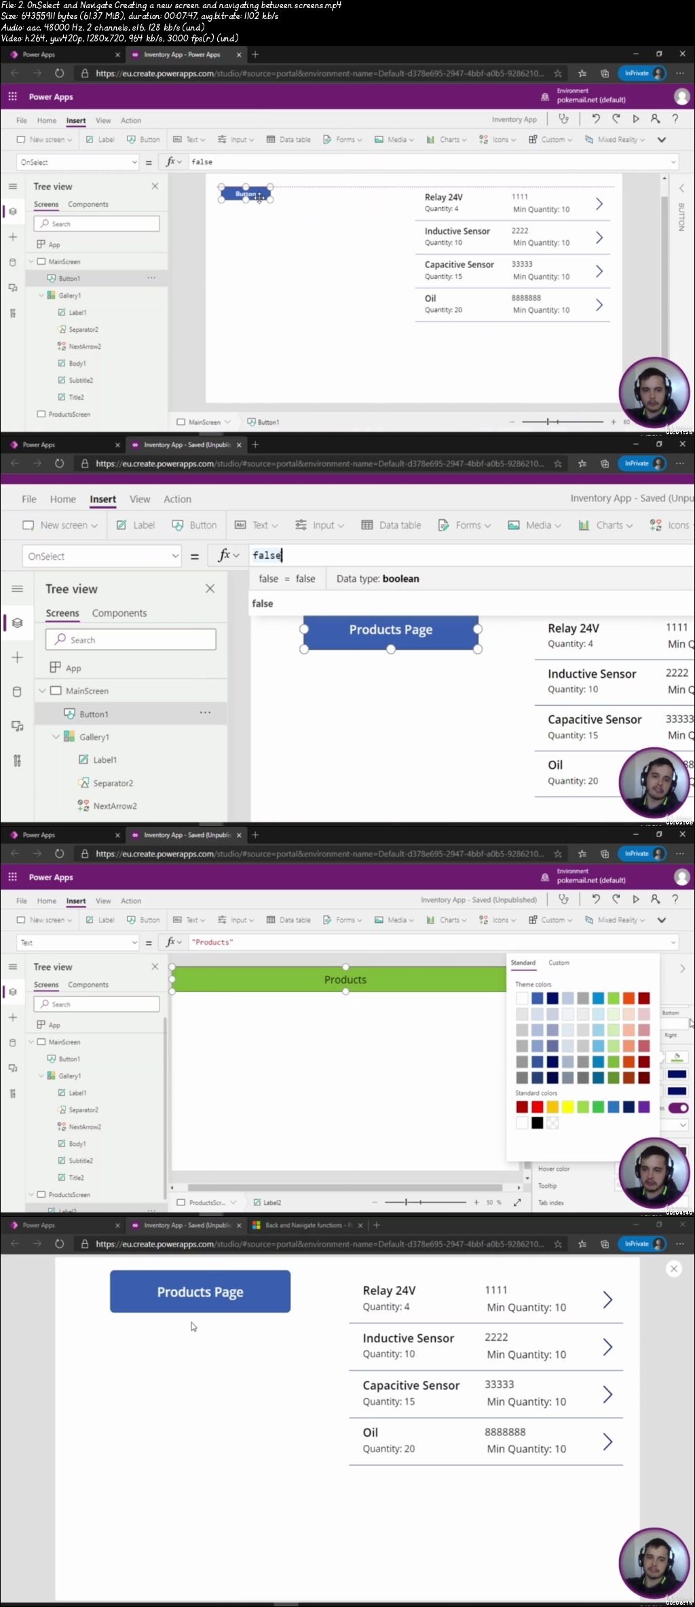This screenshot has height=1607, width=695.
Task: Collapse the Gallery1 node in the second frame tree
Action: [x=56, y=737]
